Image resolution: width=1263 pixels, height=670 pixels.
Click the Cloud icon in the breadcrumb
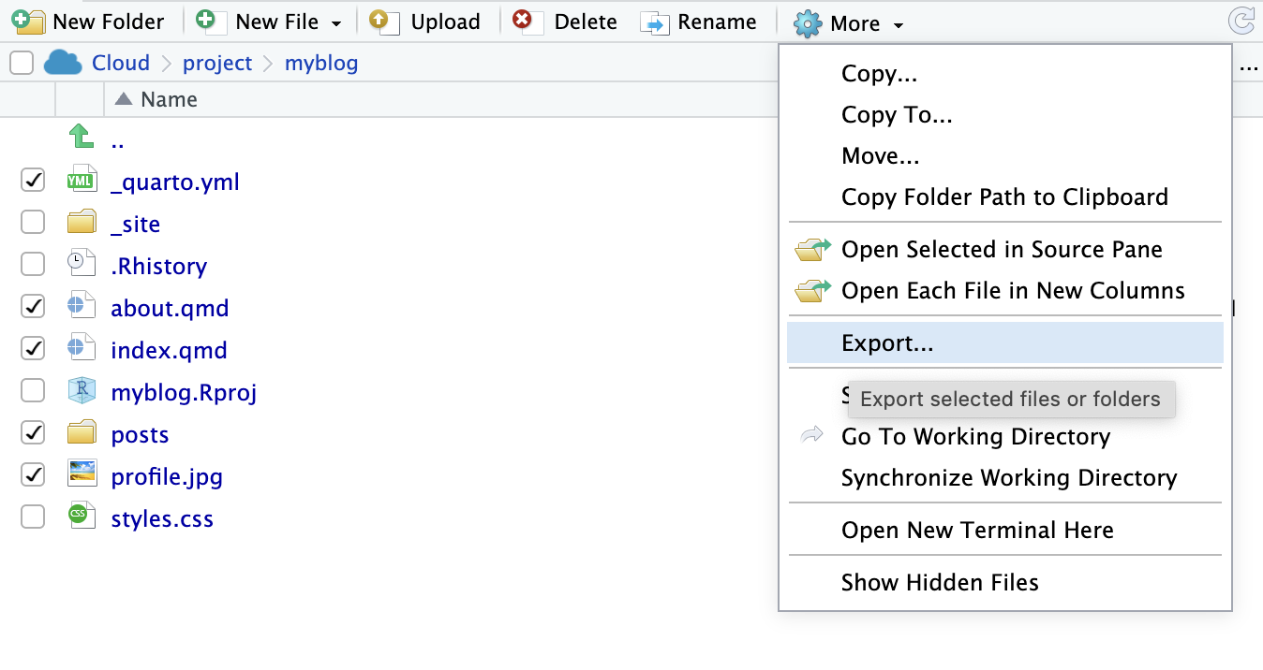click(x=63, y=63)
